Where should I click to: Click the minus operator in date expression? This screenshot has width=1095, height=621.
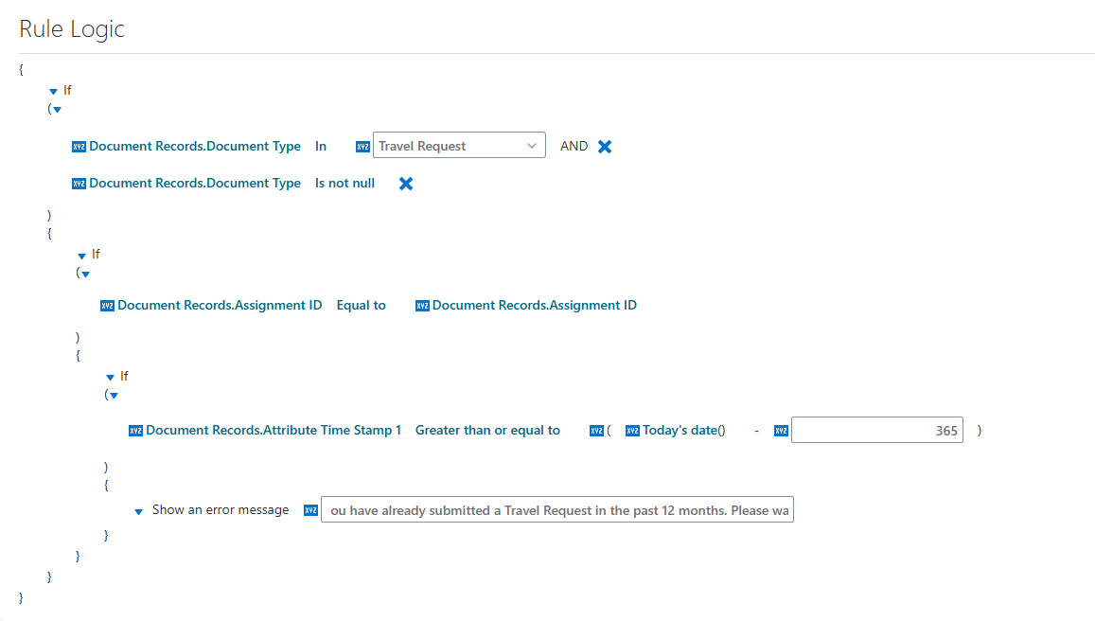point(756,431)
